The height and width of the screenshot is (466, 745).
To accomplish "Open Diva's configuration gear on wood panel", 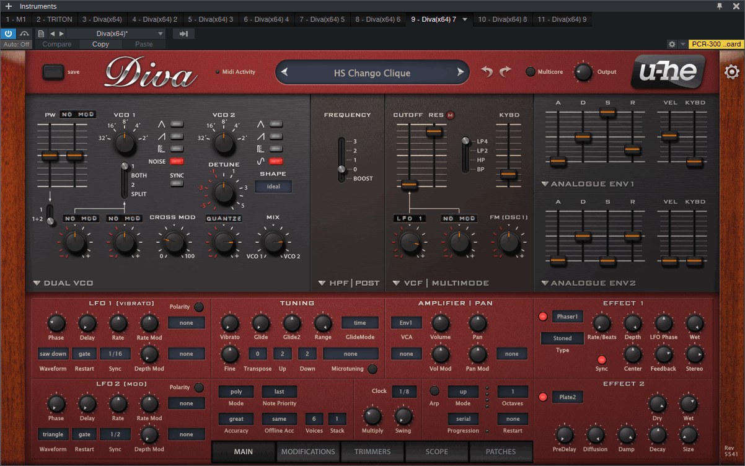I will click(x=732, y=73).
